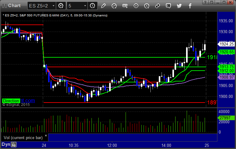The height and width of the screenshot is (149, 236).
Task: Select the pencil drawing tool
Action: [103, 6]
